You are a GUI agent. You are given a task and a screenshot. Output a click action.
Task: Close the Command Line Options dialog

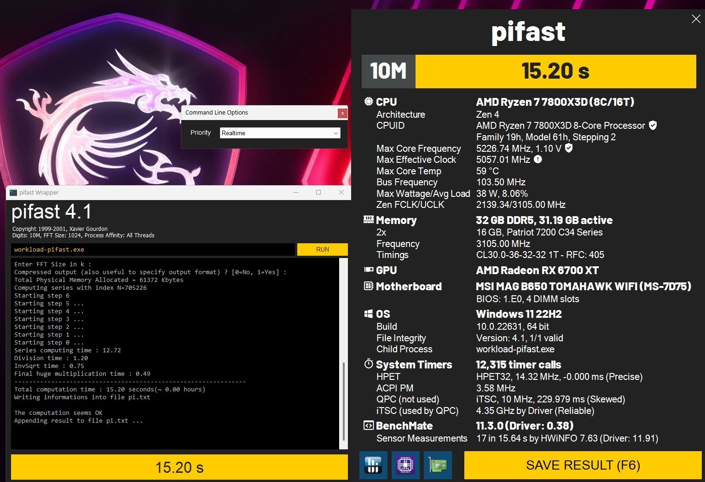click(x=342, y=113)
